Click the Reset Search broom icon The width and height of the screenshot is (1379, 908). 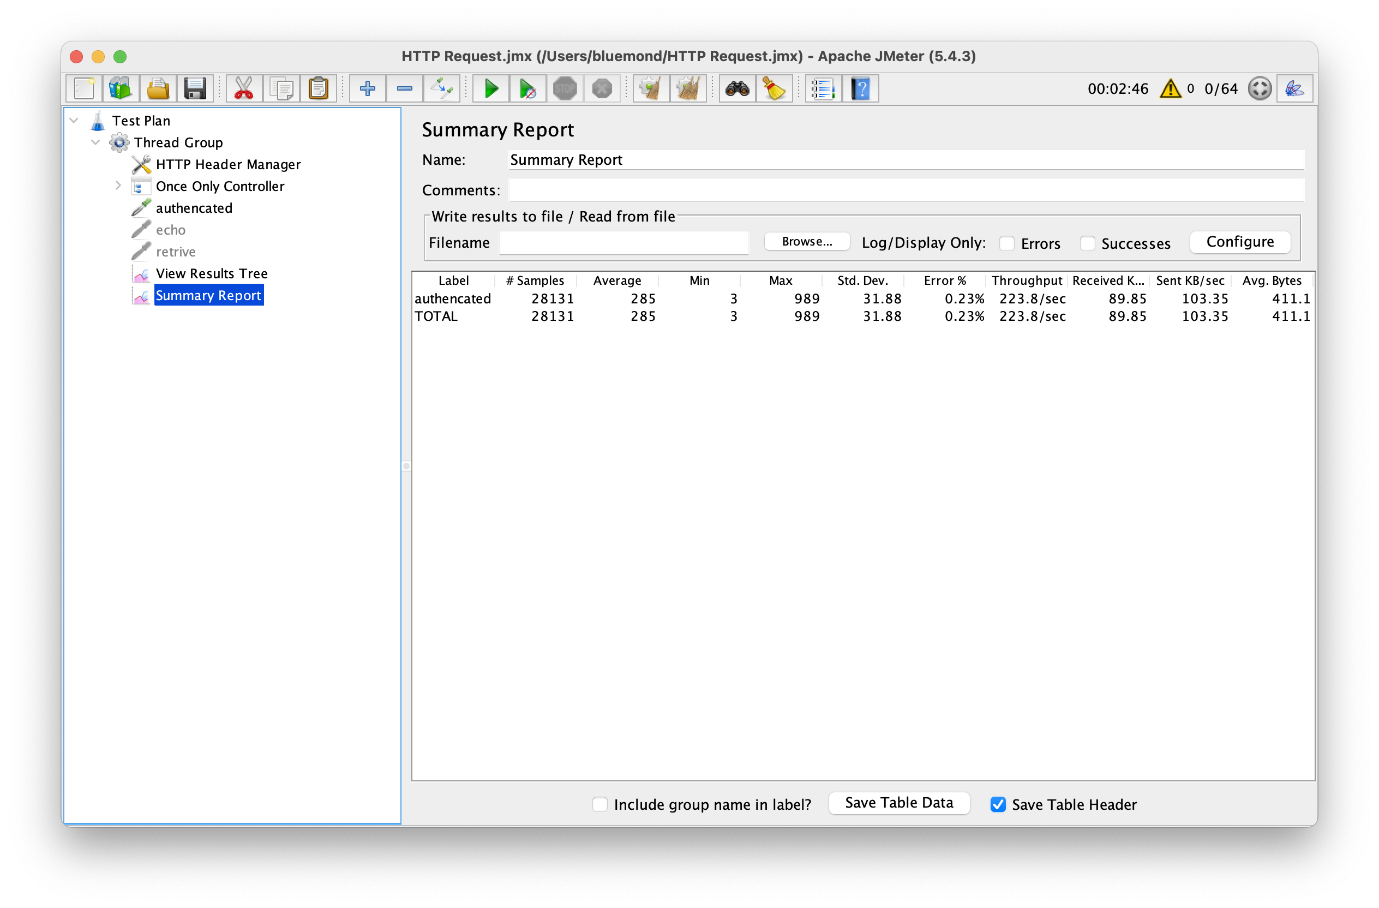coord(775,88)
